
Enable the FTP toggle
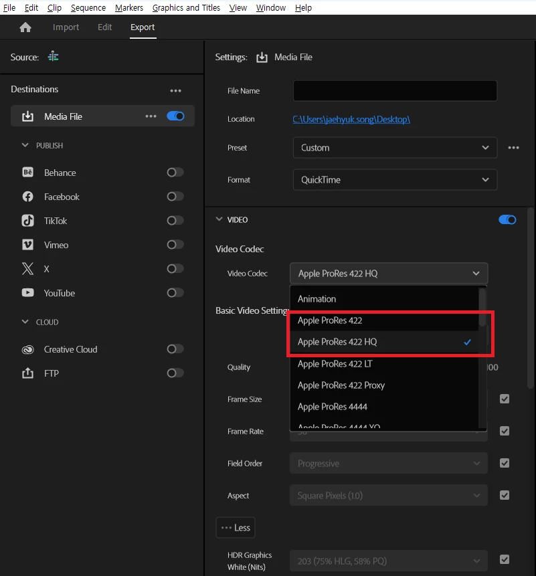[175, 373]
